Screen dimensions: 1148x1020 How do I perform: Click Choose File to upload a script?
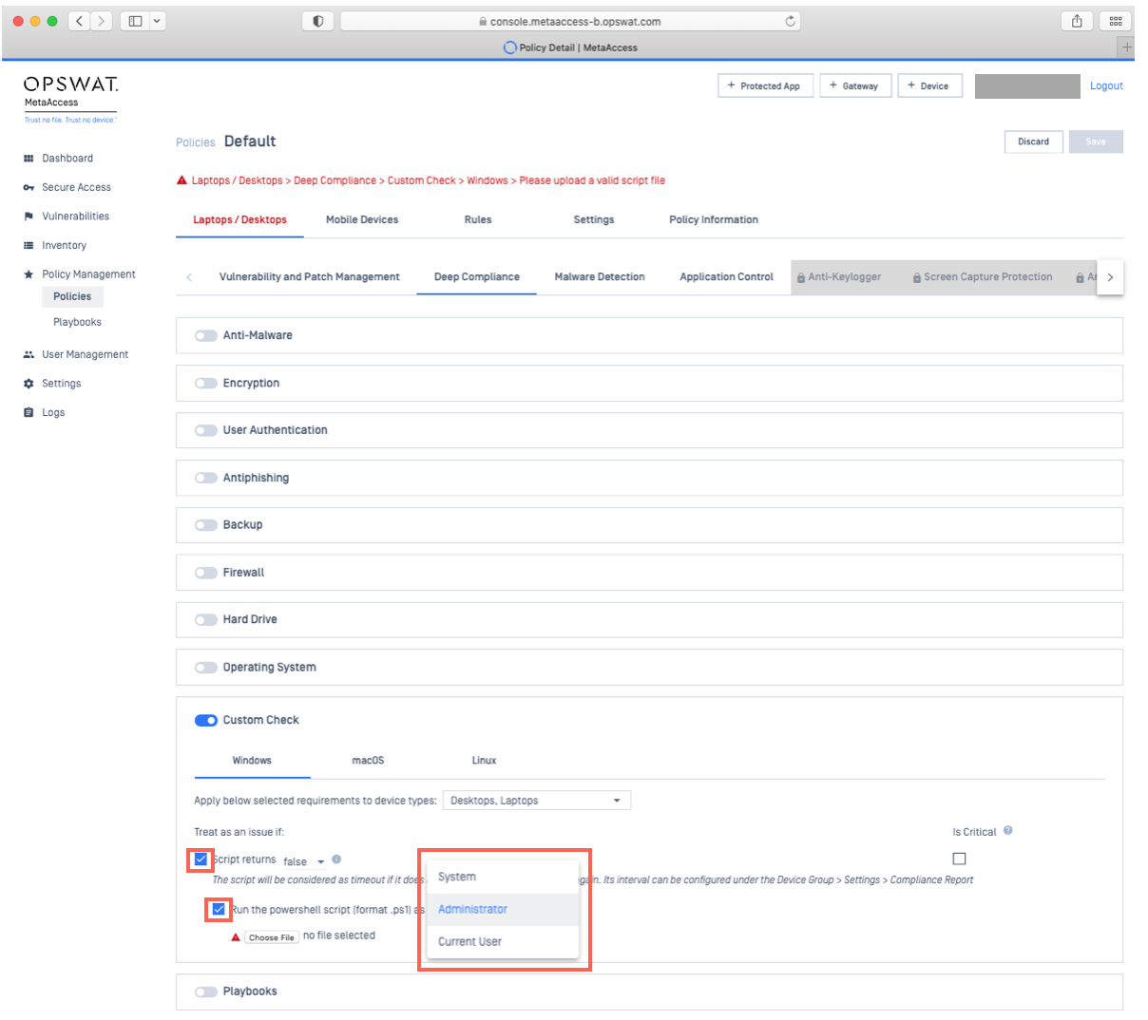point(272,937)
